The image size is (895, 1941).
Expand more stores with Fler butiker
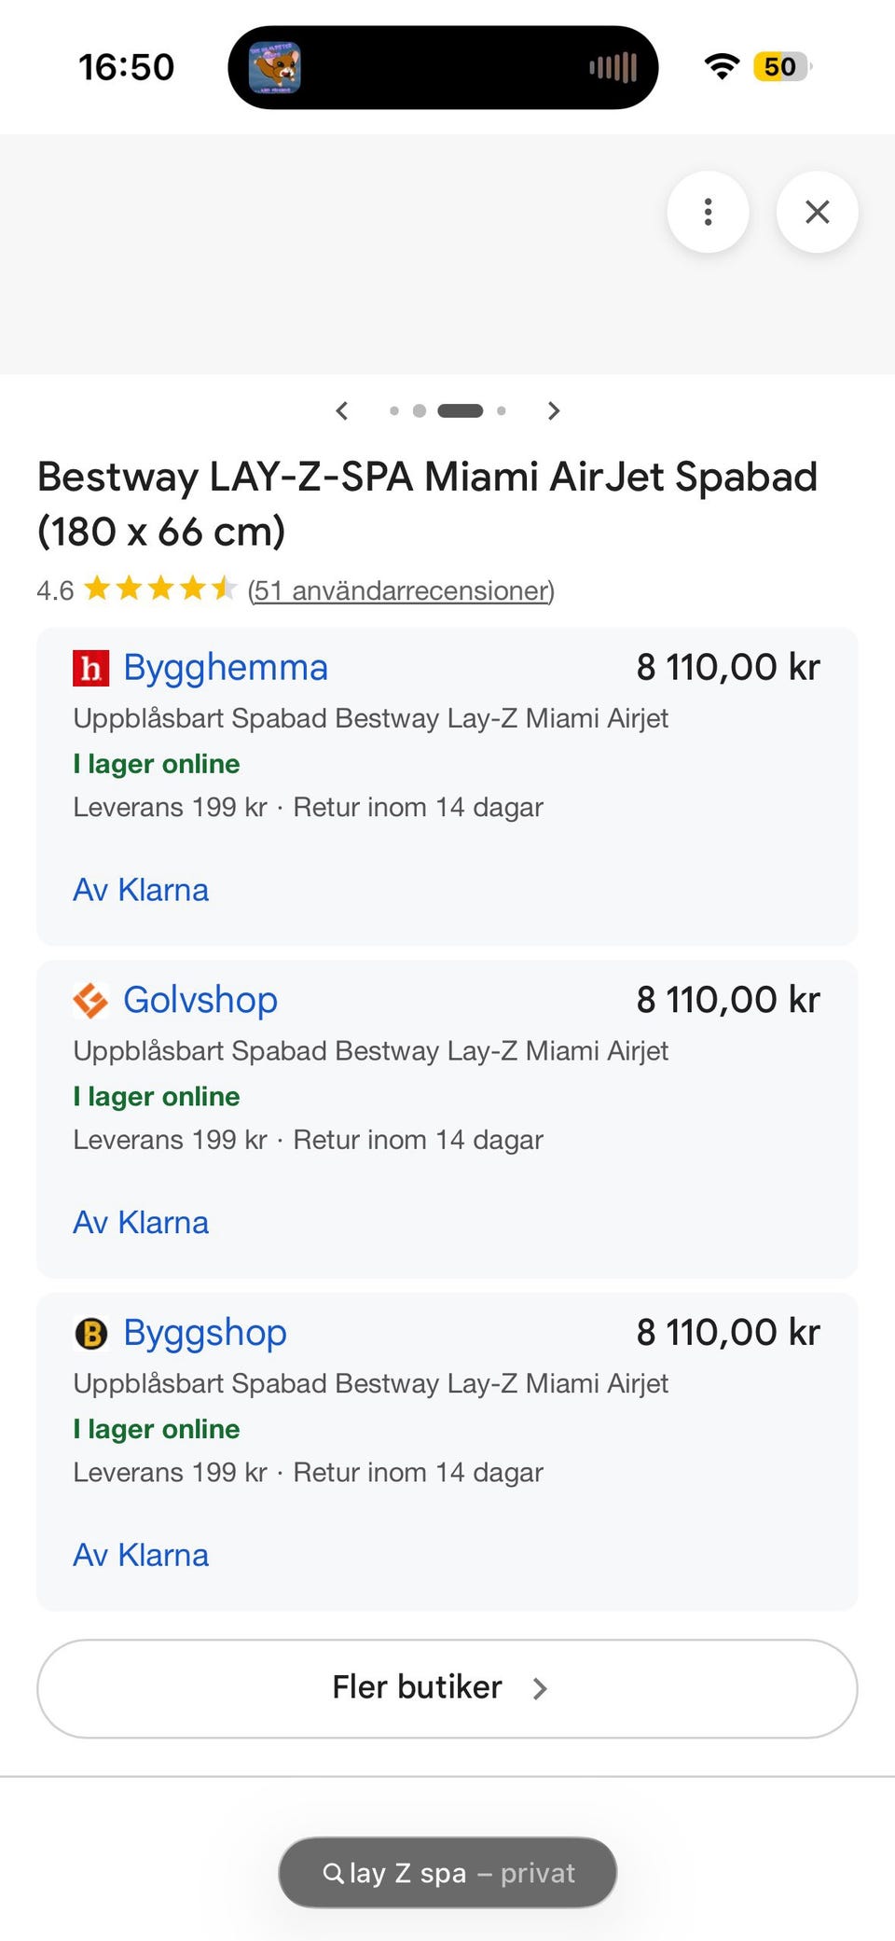pos(447,1688)
